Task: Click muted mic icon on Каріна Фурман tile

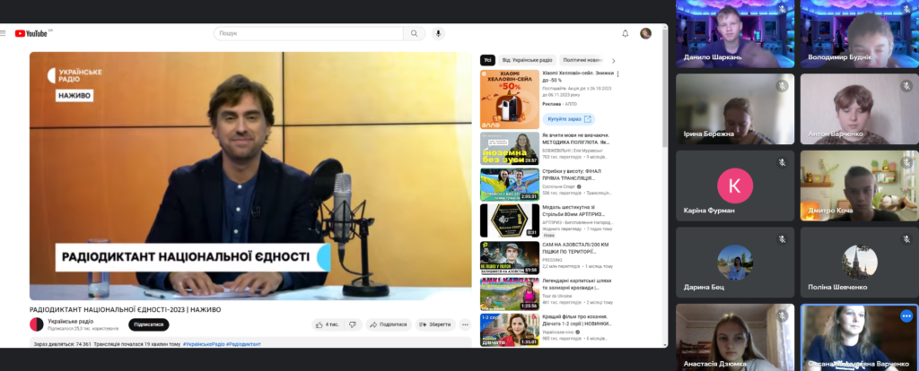Action: [782, 163]
